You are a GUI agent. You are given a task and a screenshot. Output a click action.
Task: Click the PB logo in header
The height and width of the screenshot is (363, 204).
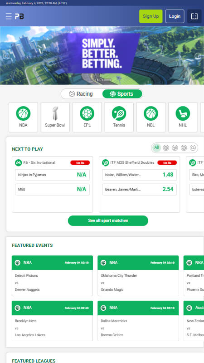click(x=19, y=16)
